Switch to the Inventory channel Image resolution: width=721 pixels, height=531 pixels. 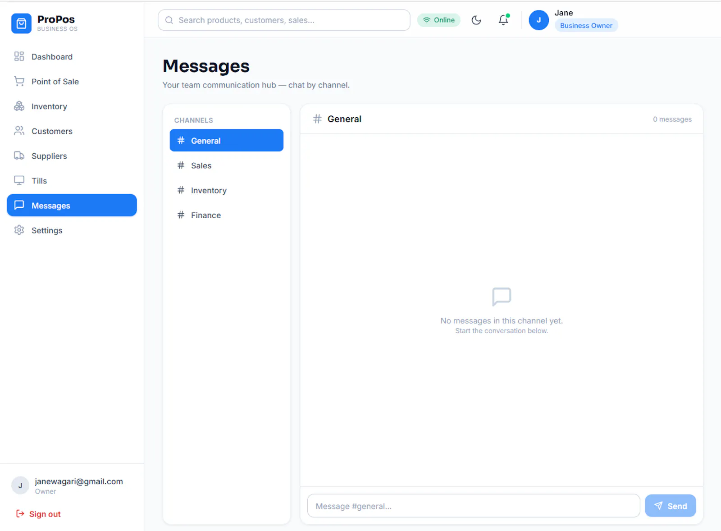pos(227,190)
